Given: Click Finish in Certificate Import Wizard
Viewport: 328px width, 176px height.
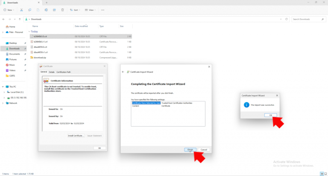Looking at the screenshot, I should (x=190, y=150).
